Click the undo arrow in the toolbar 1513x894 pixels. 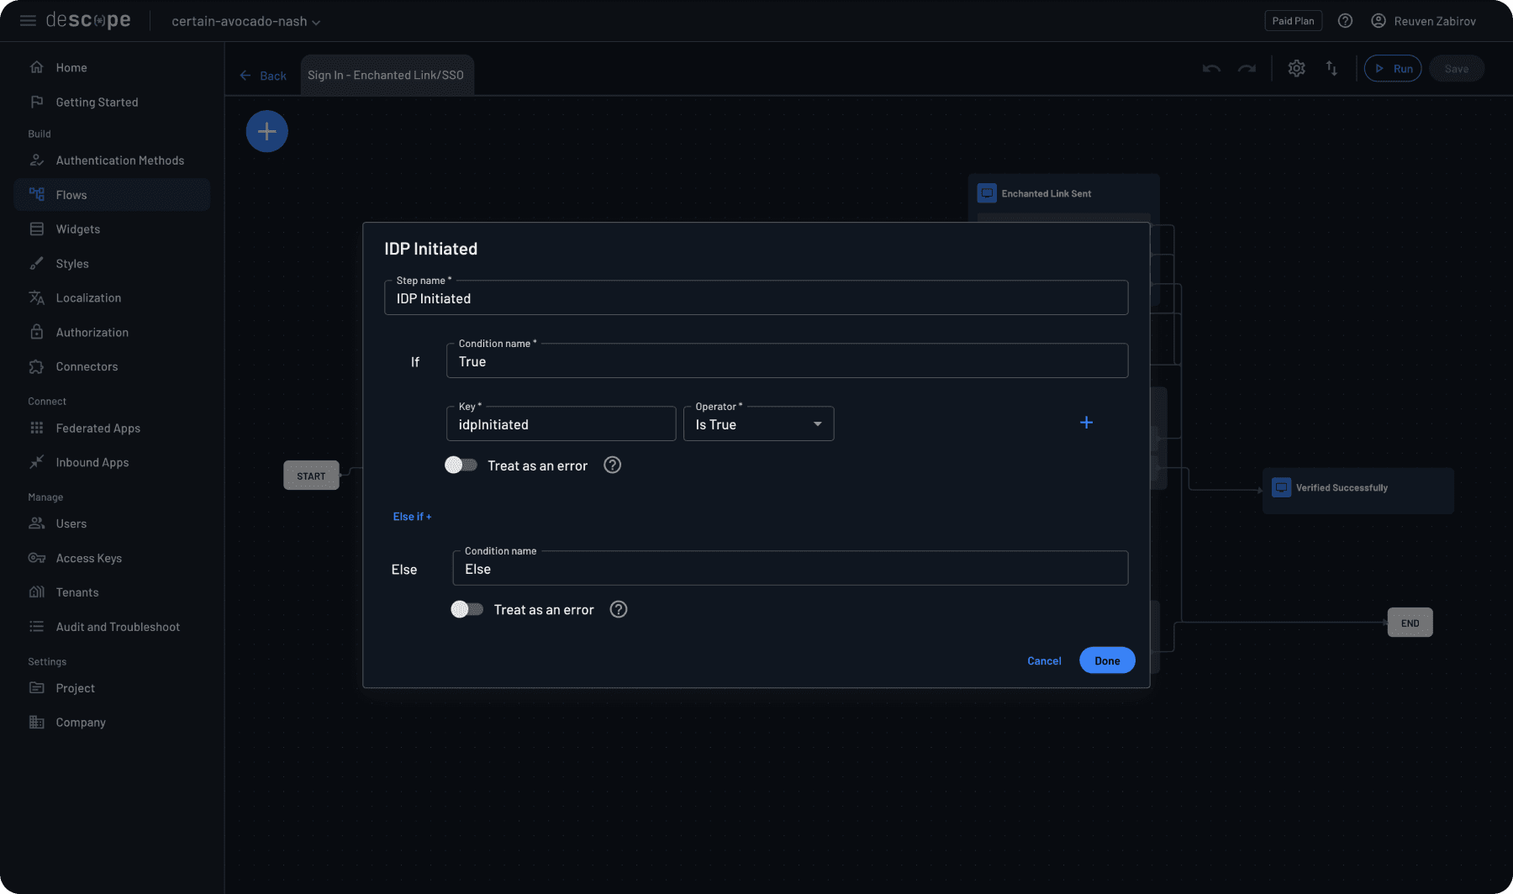[1211, 68]
